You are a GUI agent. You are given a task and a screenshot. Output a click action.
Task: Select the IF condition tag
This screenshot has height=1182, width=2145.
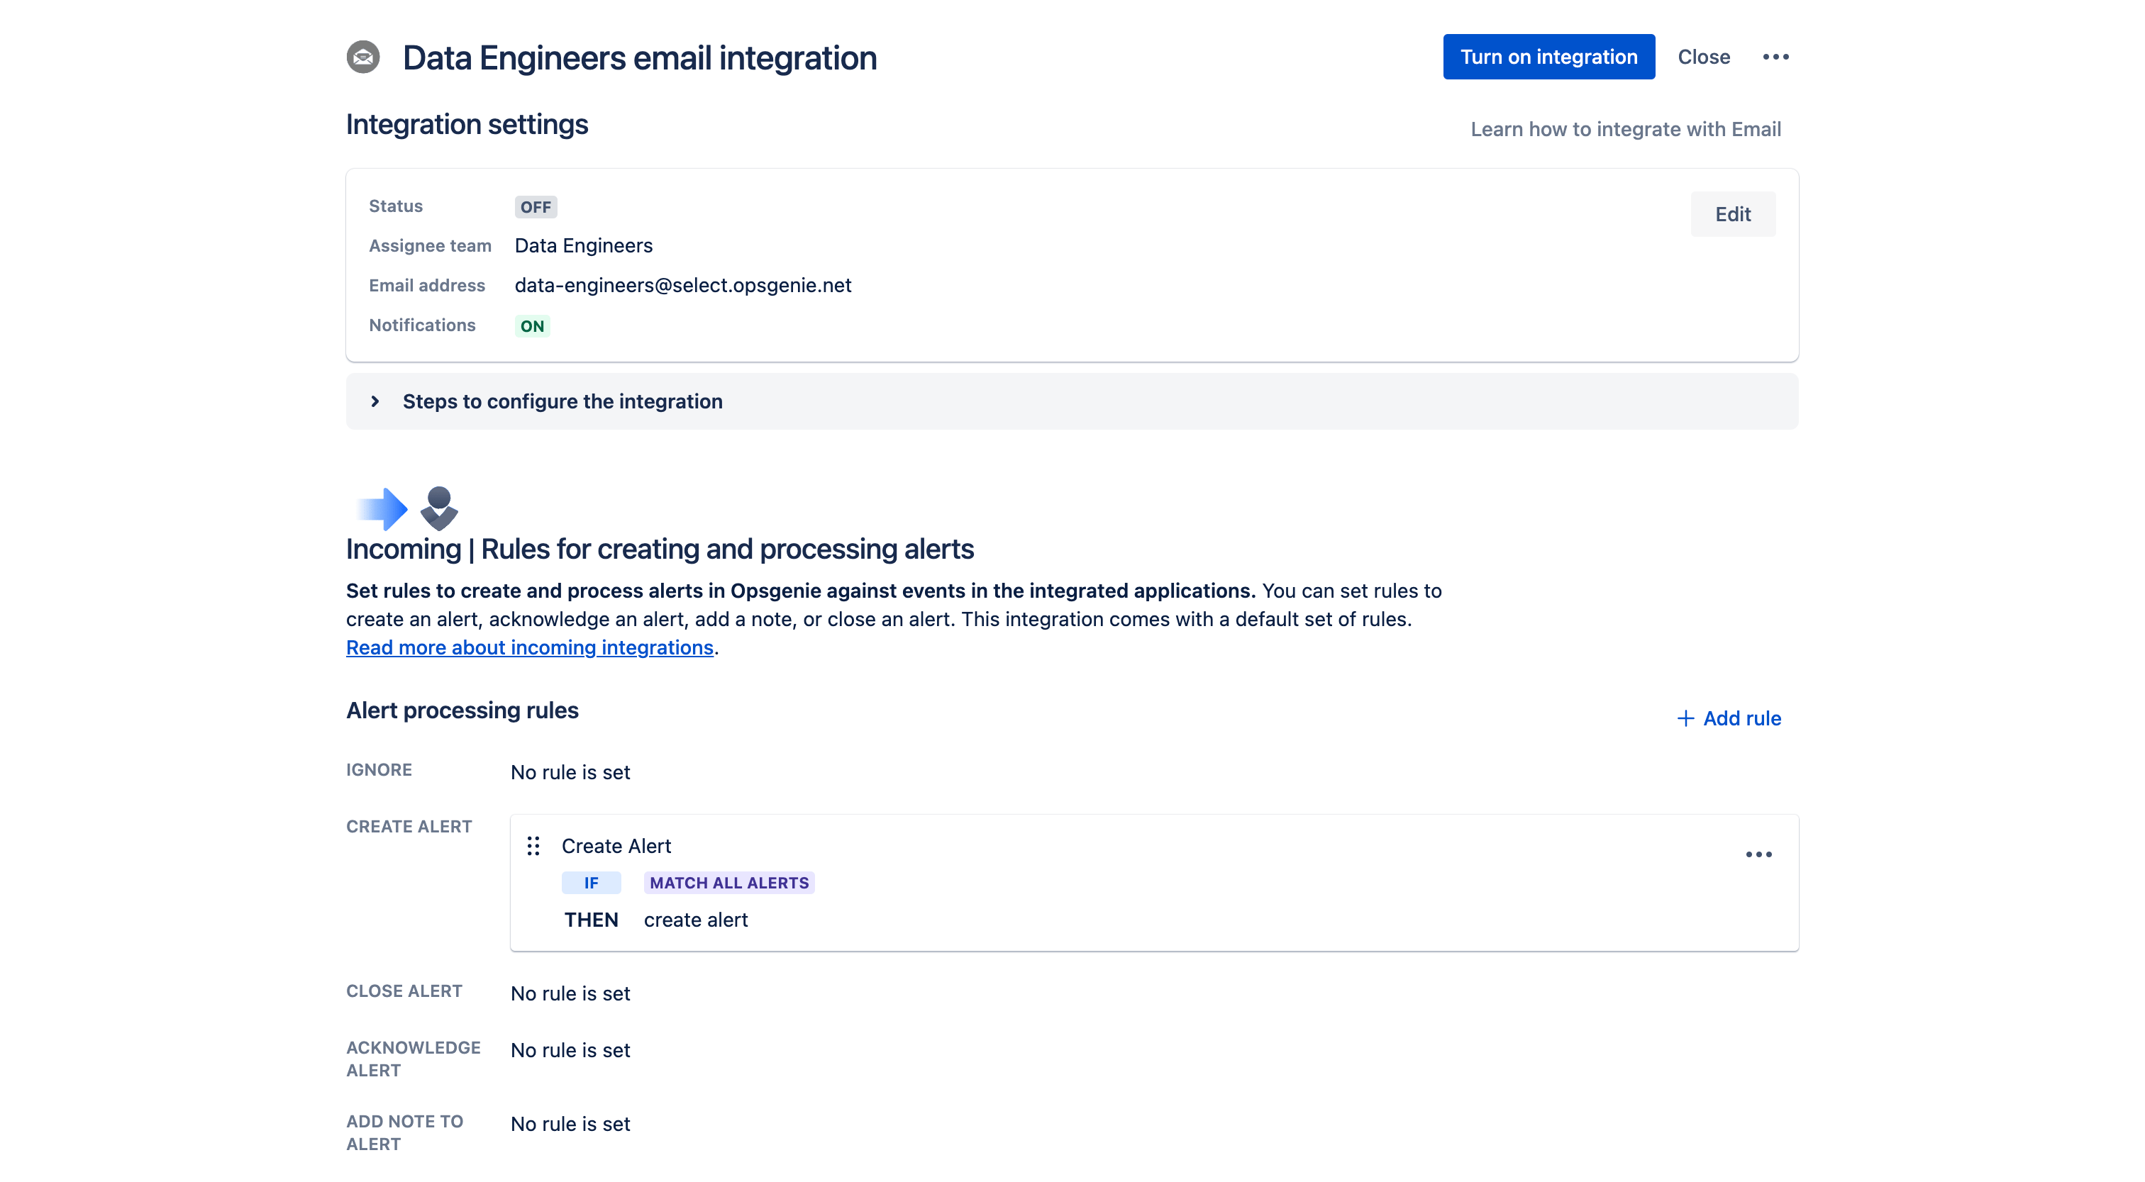[x=591, y=883]
